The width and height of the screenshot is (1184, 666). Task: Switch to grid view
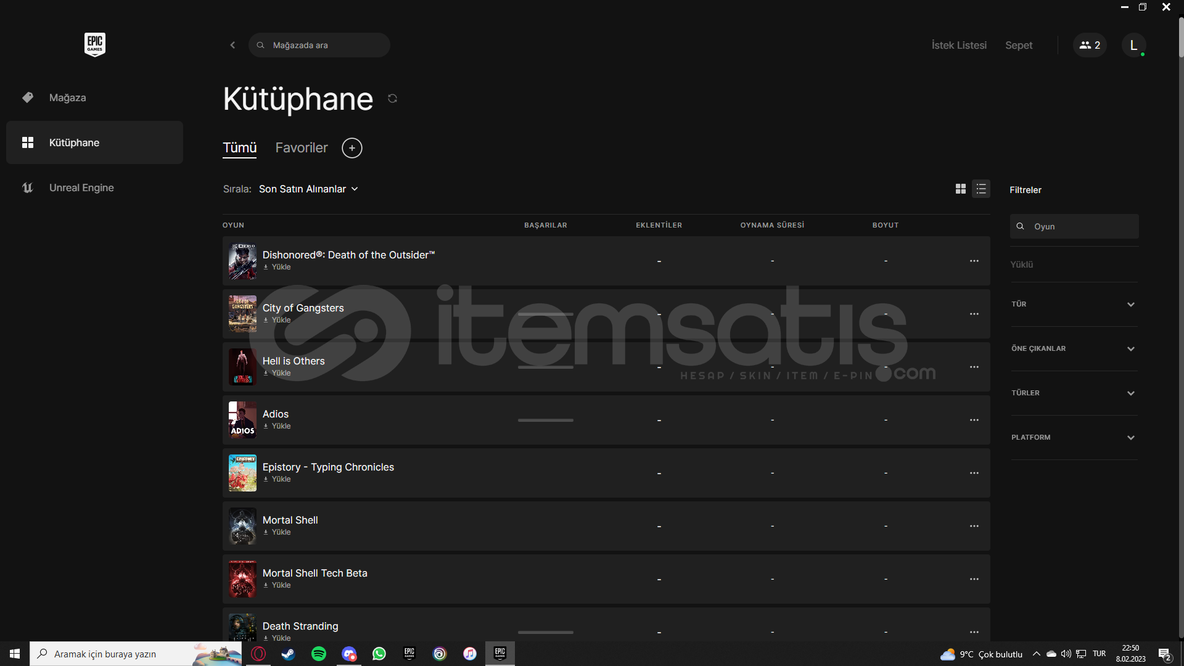pyautogui.click(x=961, y=189)
